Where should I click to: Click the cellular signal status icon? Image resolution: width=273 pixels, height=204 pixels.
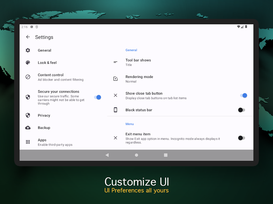242,27
